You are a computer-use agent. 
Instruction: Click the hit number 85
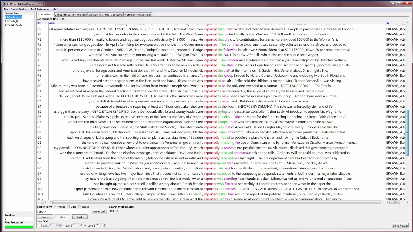[x=39, y=111]
